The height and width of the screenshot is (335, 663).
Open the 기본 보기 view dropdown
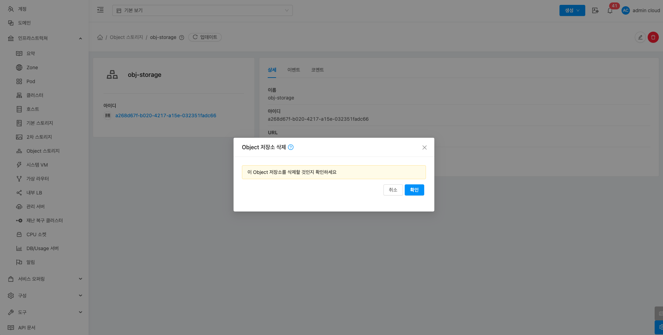coord(202,10)
